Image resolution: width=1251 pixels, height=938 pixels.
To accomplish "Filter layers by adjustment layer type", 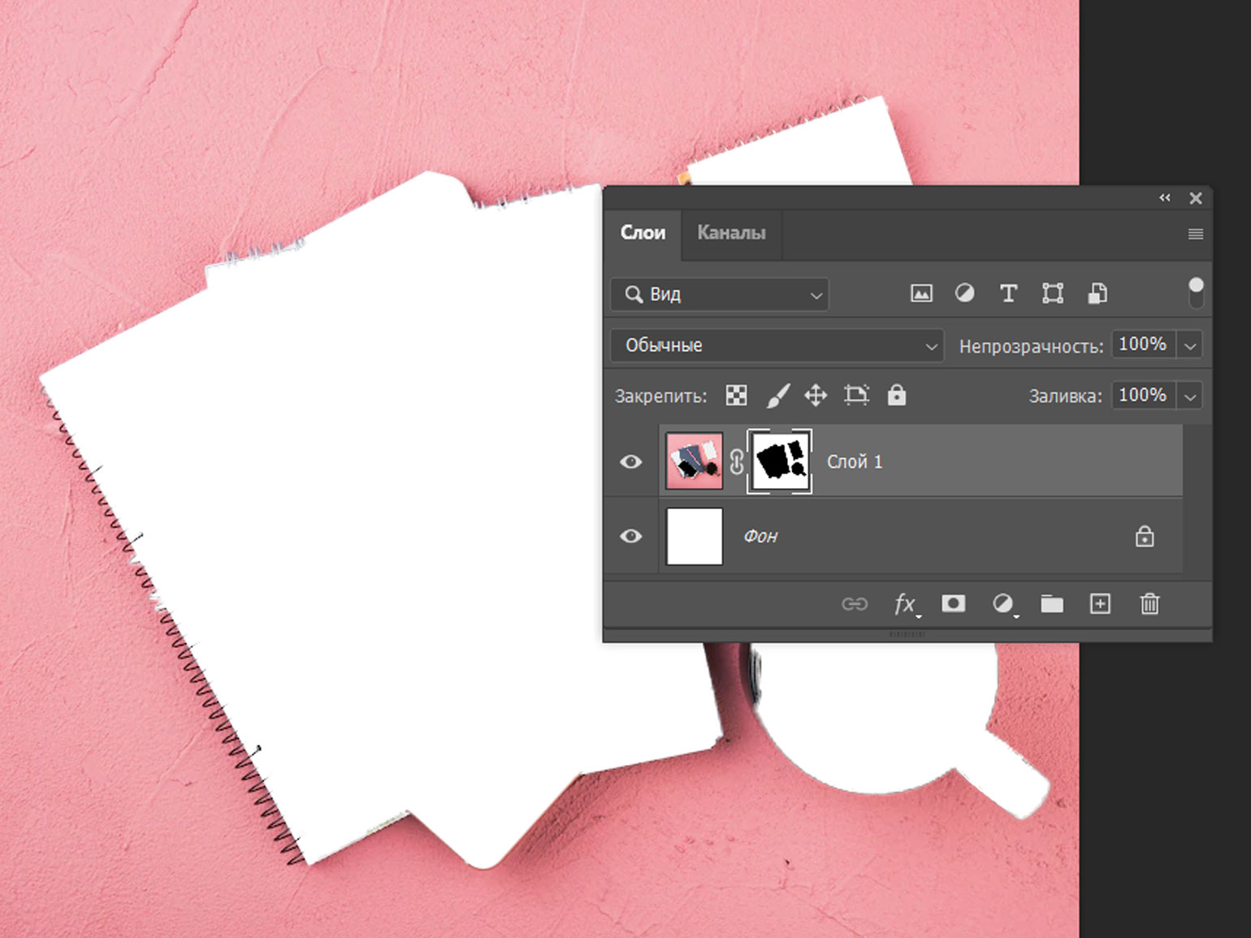I will [964, 294].
